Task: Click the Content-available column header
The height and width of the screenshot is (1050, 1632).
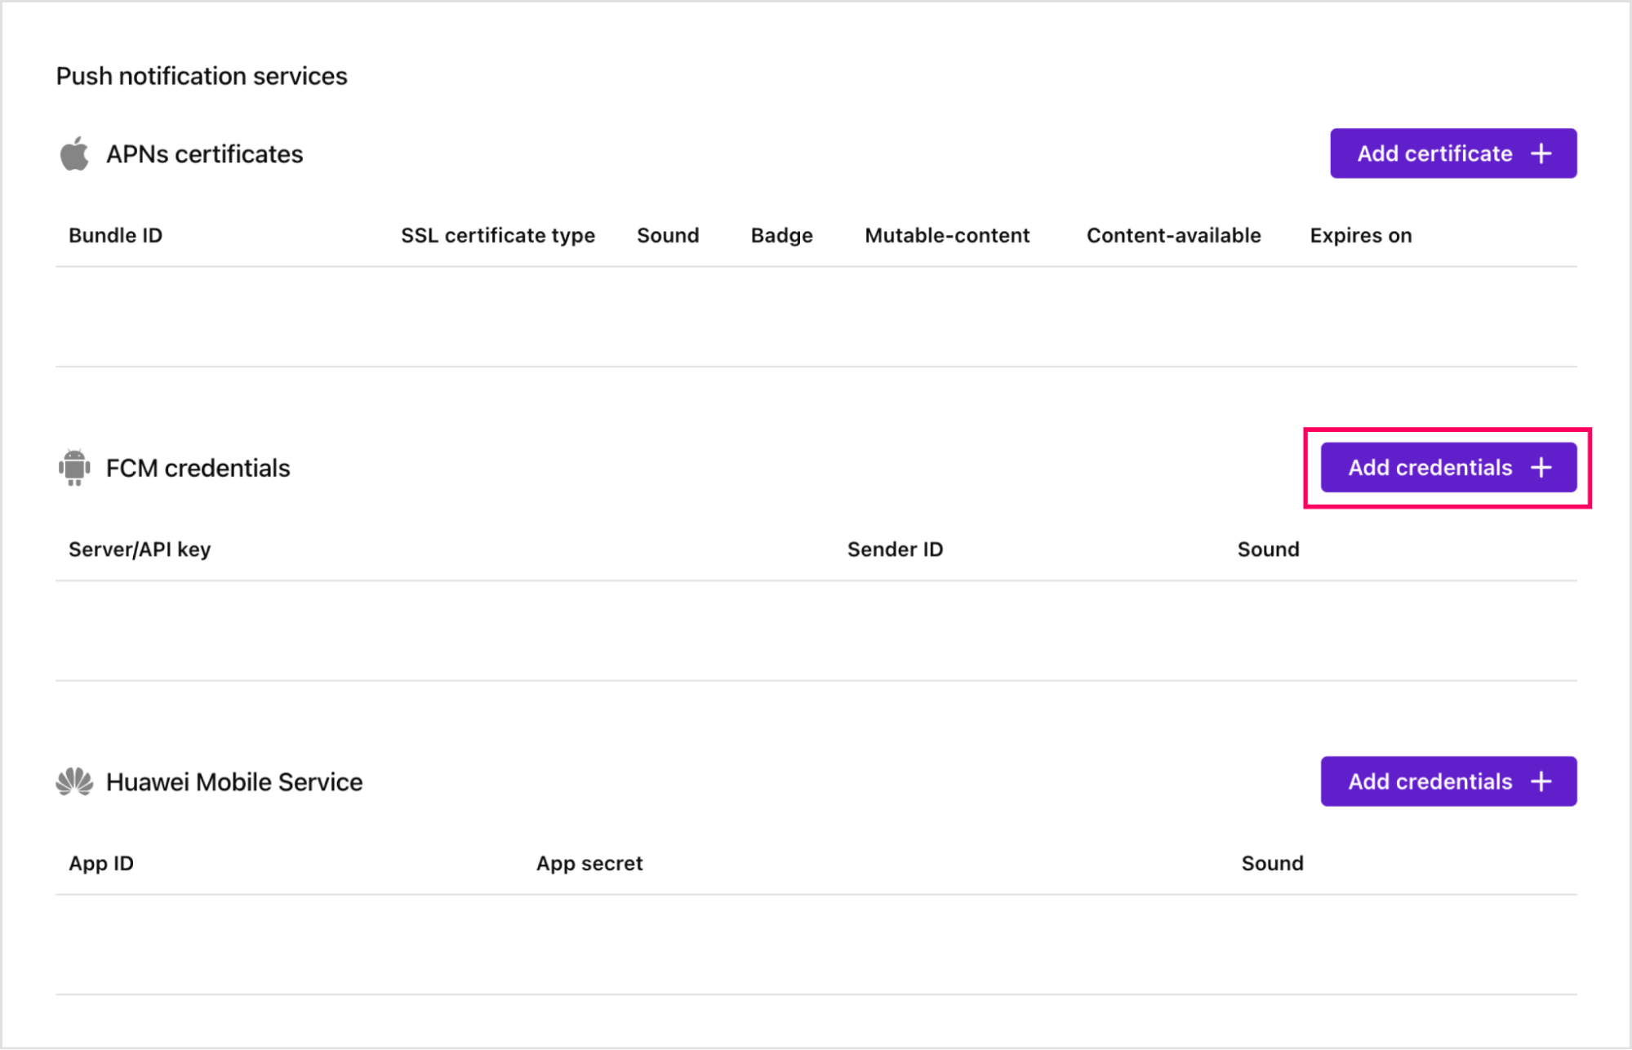Action: (x=1173, y=235)
